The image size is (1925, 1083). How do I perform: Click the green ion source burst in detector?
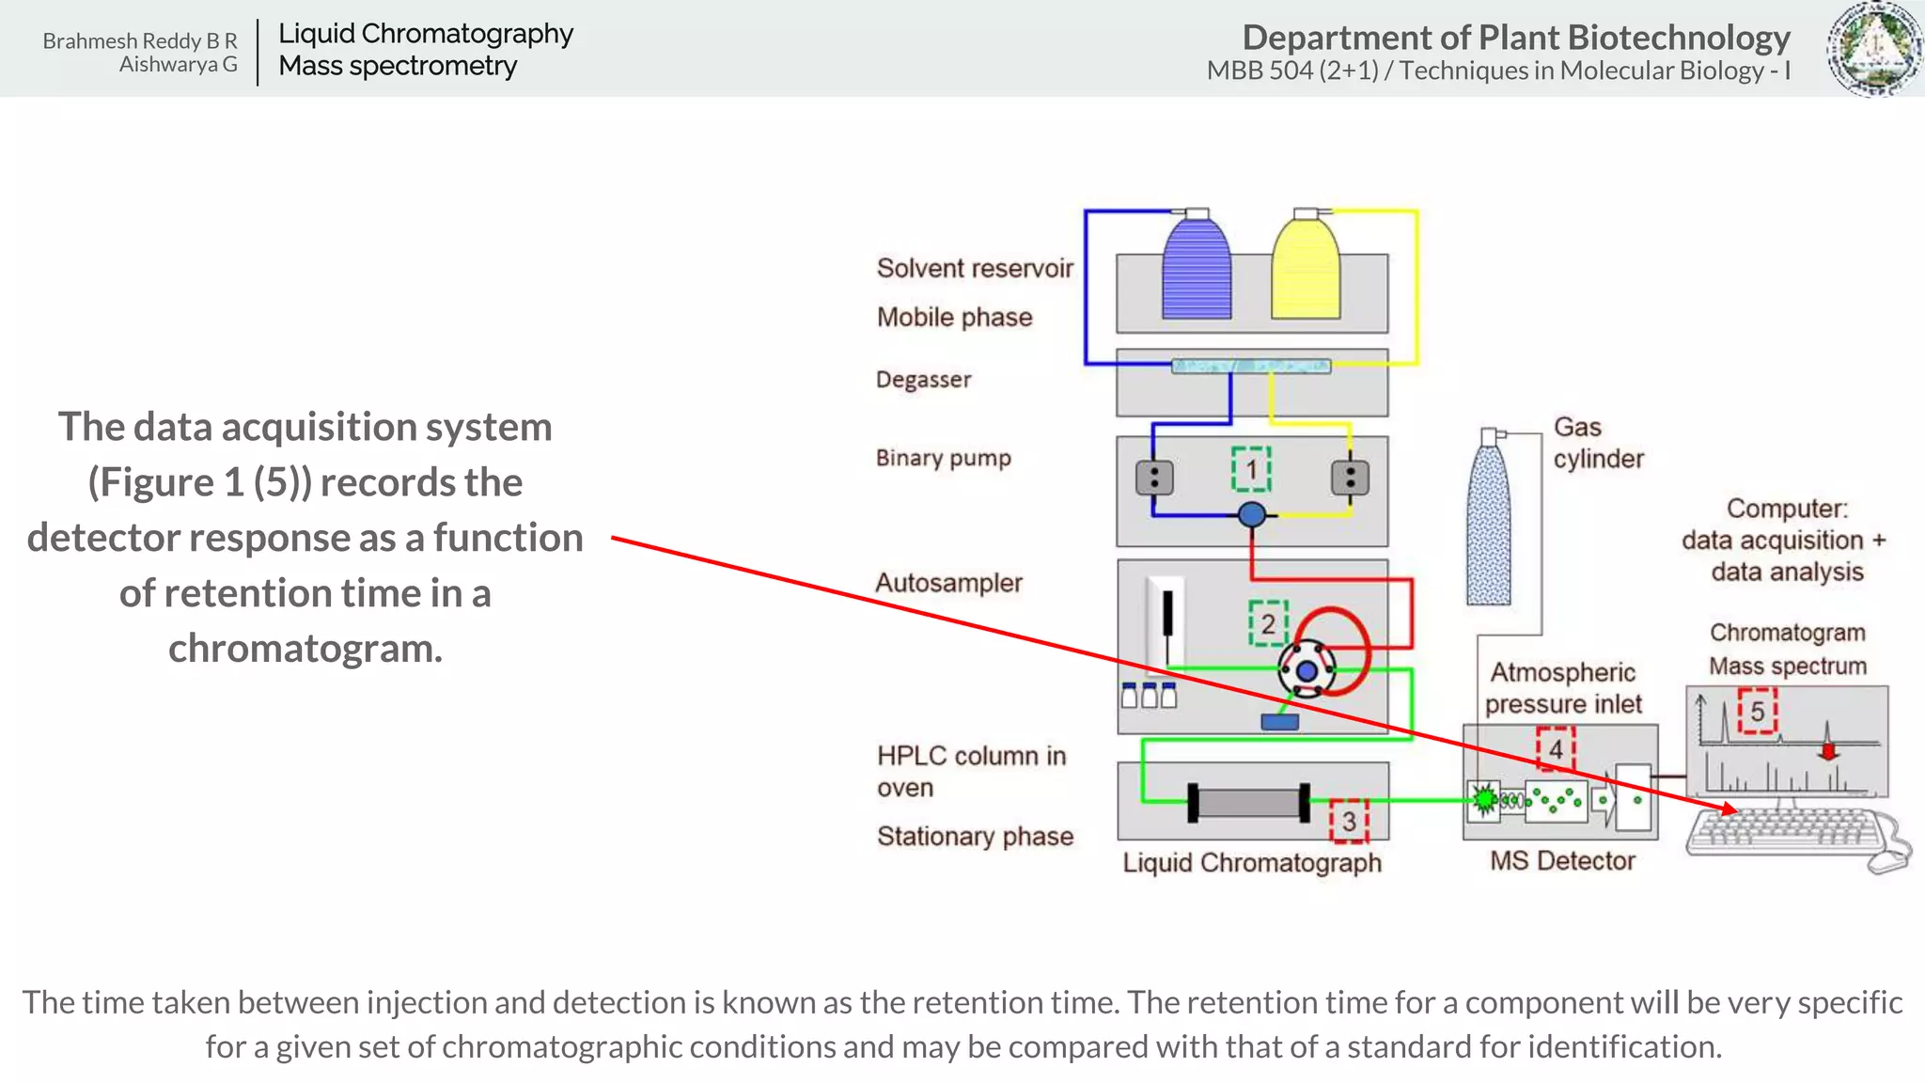[x=1484, y=800]
